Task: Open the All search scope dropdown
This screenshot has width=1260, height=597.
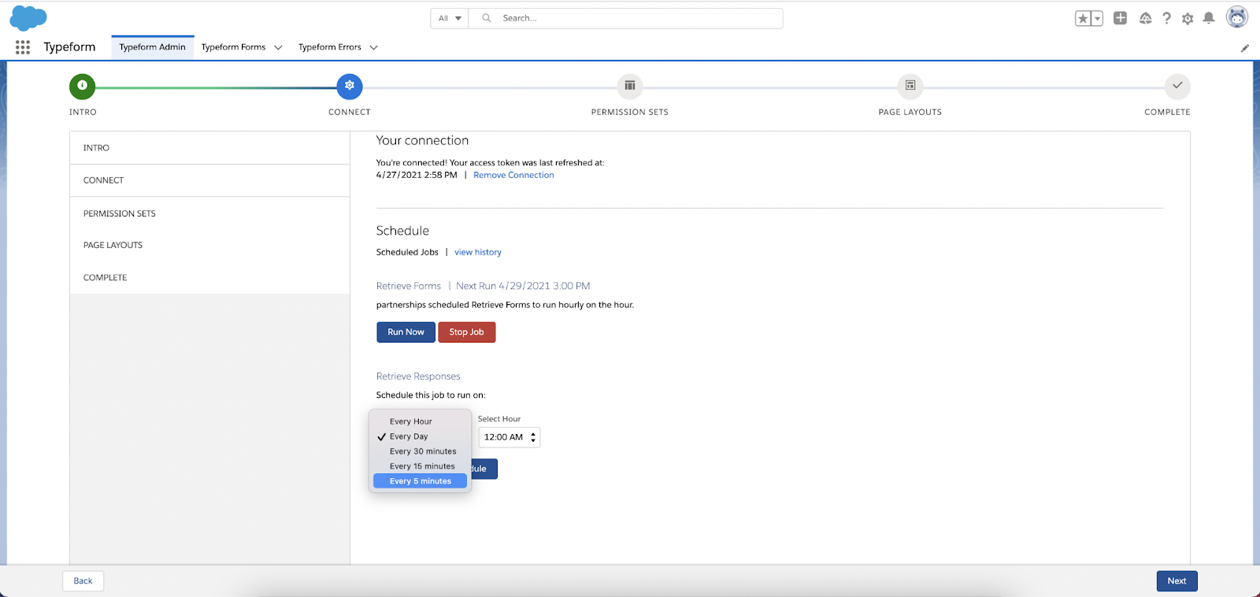Action: coord(450,18)
